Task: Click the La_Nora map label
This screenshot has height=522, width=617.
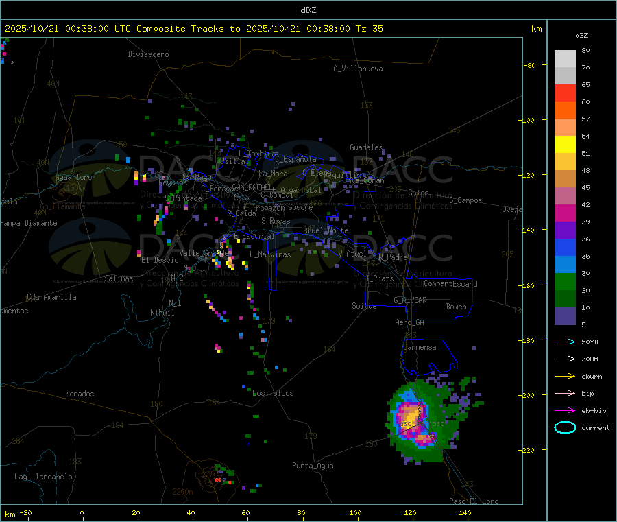Action: pos(273,174)
